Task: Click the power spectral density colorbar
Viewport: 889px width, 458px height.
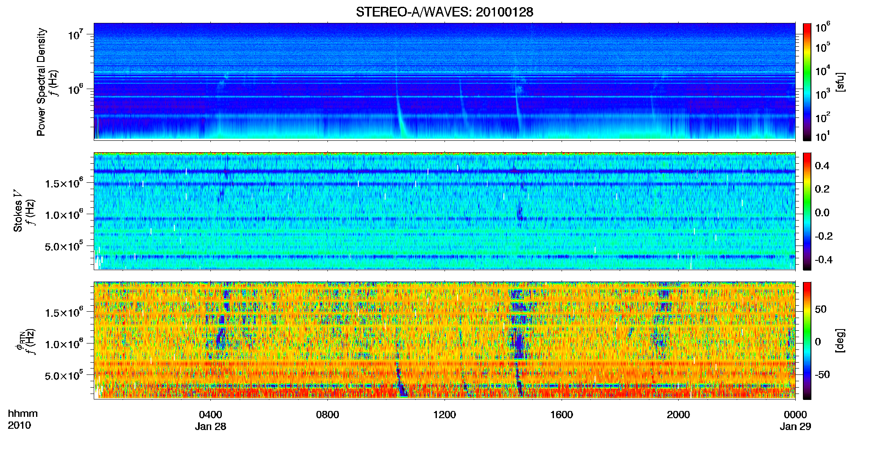Action: [x=807, y=82]
